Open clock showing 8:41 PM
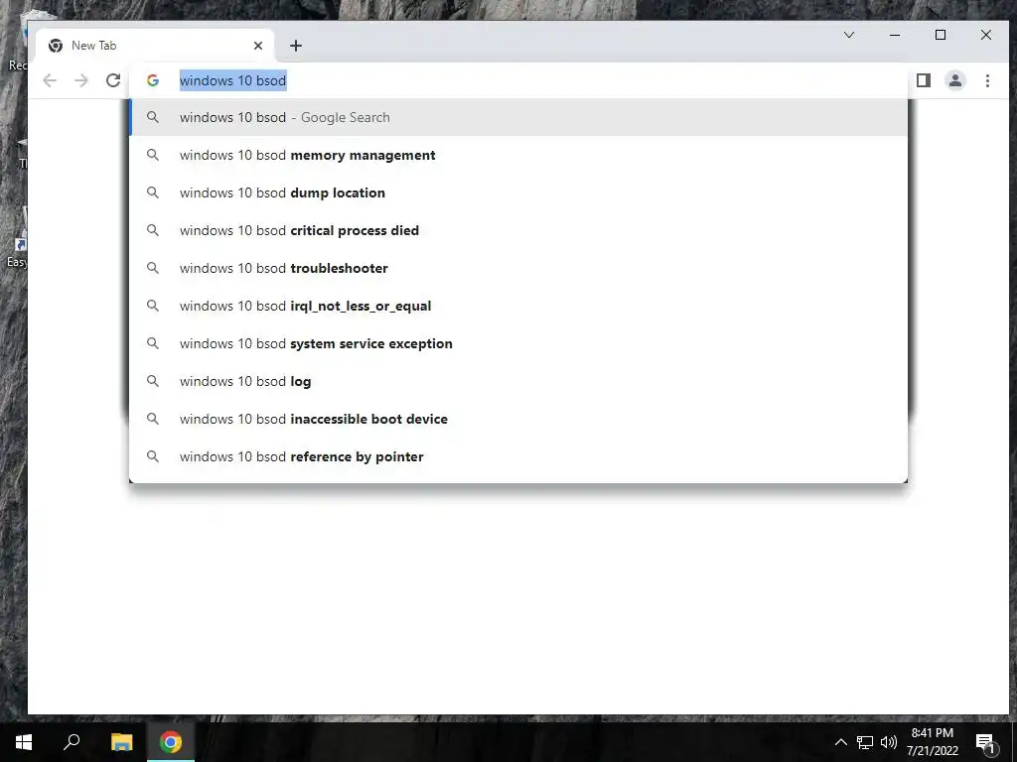This screenshot has height=762, width=1017. 932,742
